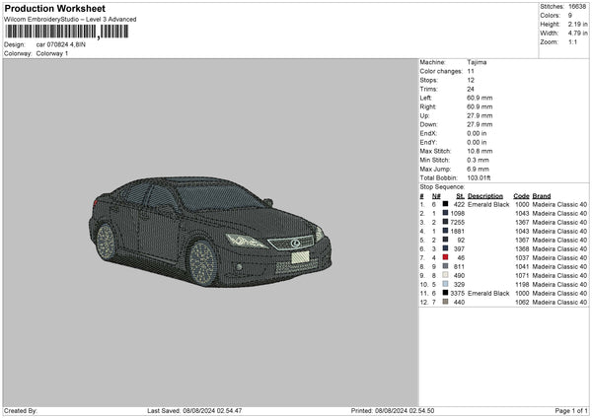The height and width of the screenshot is (418, 592).
Task: Select the barcode under the worksheet title
Action: [x=66, y=32]
